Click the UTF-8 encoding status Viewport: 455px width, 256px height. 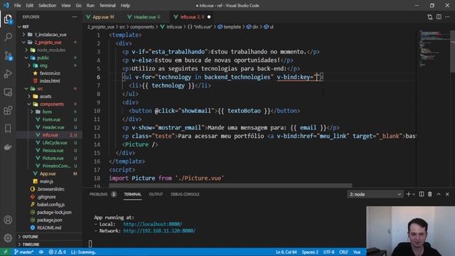328,252
